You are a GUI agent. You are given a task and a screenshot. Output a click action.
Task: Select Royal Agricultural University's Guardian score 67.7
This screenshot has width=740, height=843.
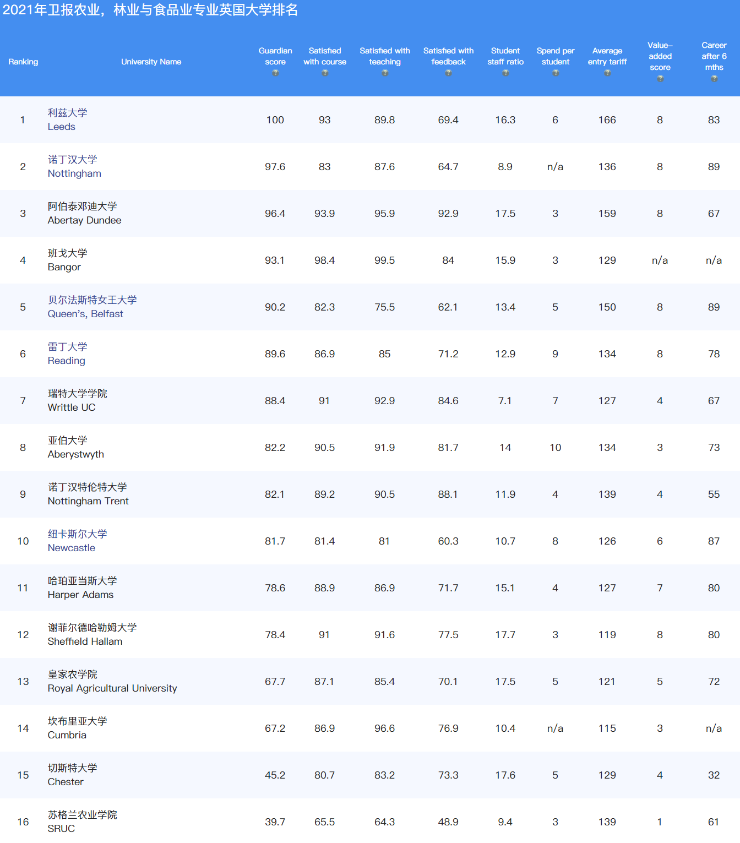tap(275, 682)
